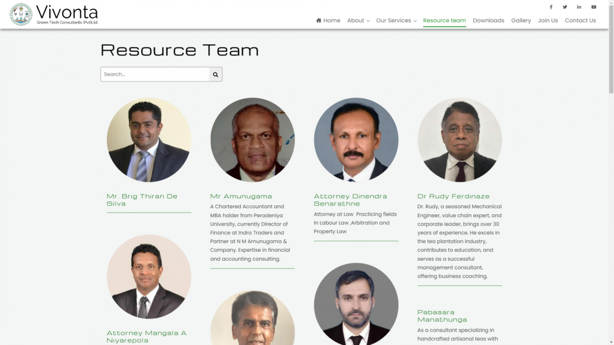Click Attorney Dinendra Senarathne's portrait
The image size is (614, 345).
pos(356,140)
